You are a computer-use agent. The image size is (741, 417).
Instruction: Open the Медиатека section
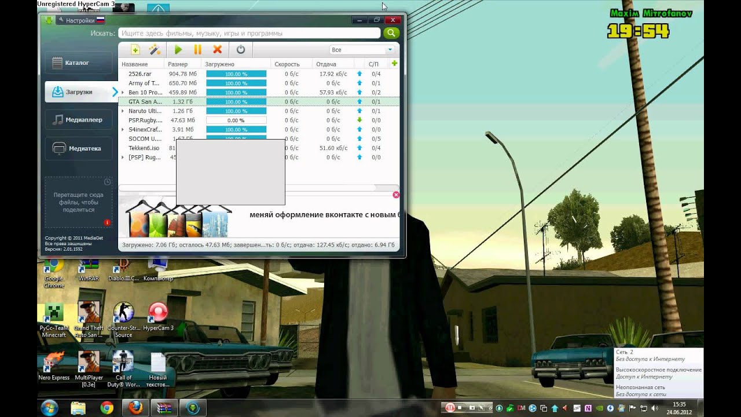point(78,148)
